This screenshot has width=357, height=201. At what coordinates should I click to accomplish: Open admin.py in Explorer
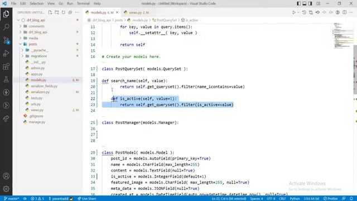[x=38, y=68]
